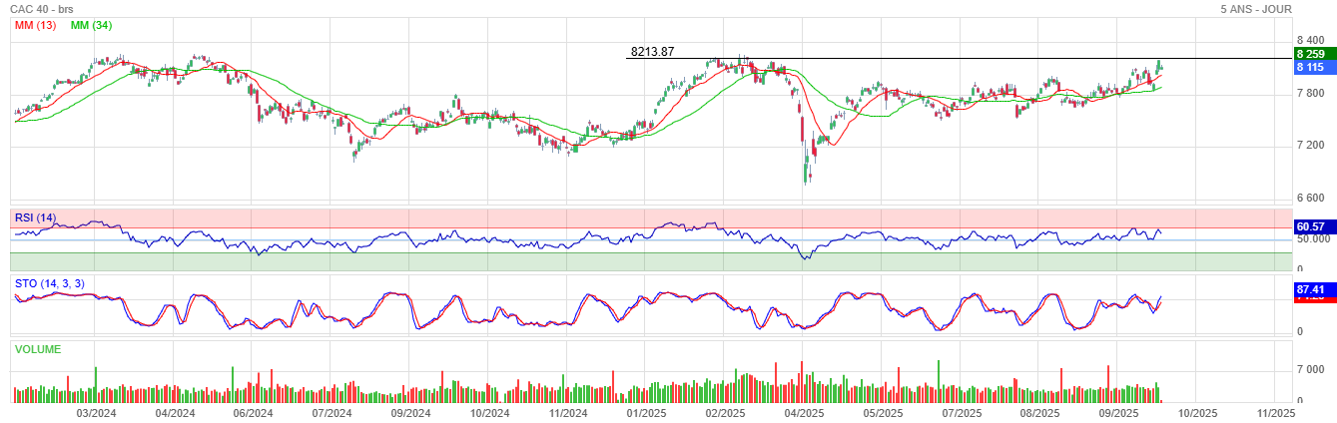This screenshot has width=1337, height=423.
Task: Select the 04/2025 date on the time axis
Action: 804,412
